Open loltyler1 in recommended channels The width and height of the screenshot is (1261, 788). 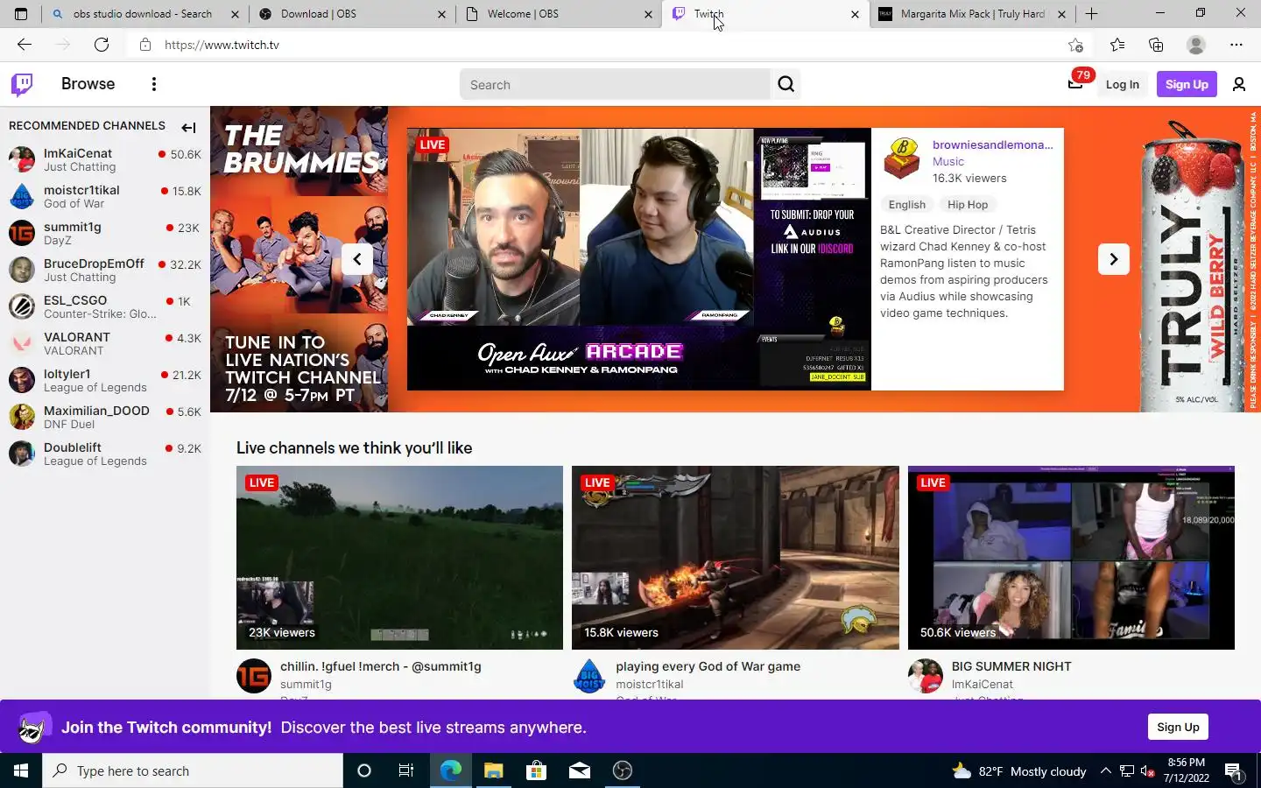click(105, 380)
